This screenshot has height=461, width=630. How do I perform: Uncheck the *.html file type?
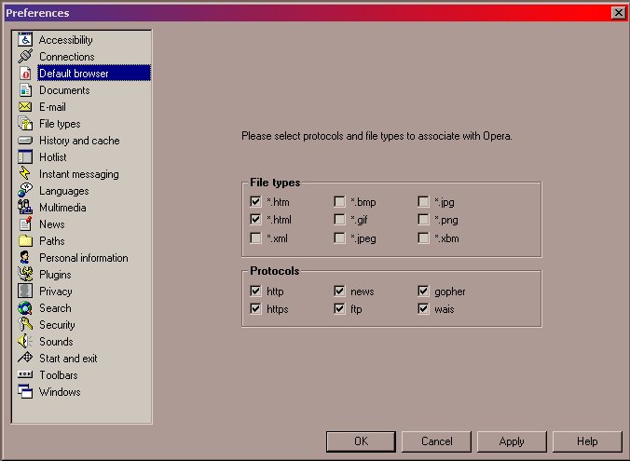255,219
